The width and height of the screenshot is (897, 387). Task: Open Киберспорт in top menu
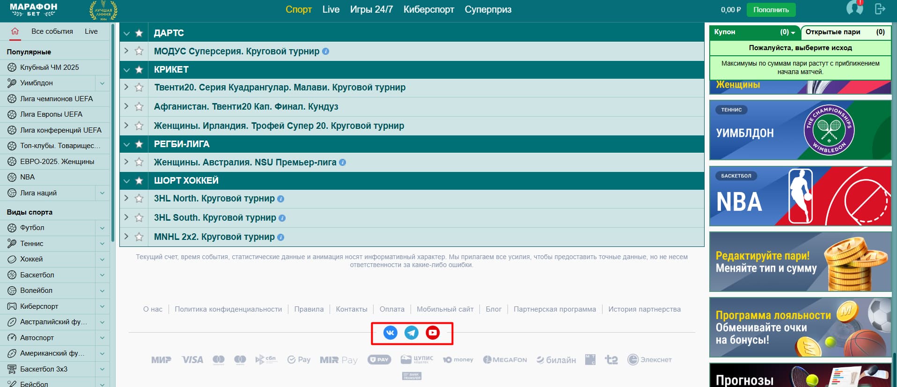click(429, 9)
